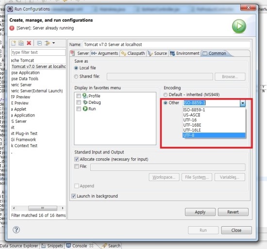Check the Debug favorites checkbox

click(79, 102)
